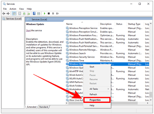Image resolution: width=154 pixels, height=114 pixels.
Task: Click Running status of Windows Search
Action: coord(120,53)
